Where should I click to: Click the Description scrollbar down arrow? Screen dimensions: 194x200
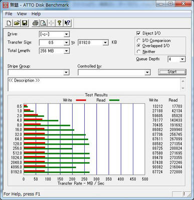pos(183,88)
